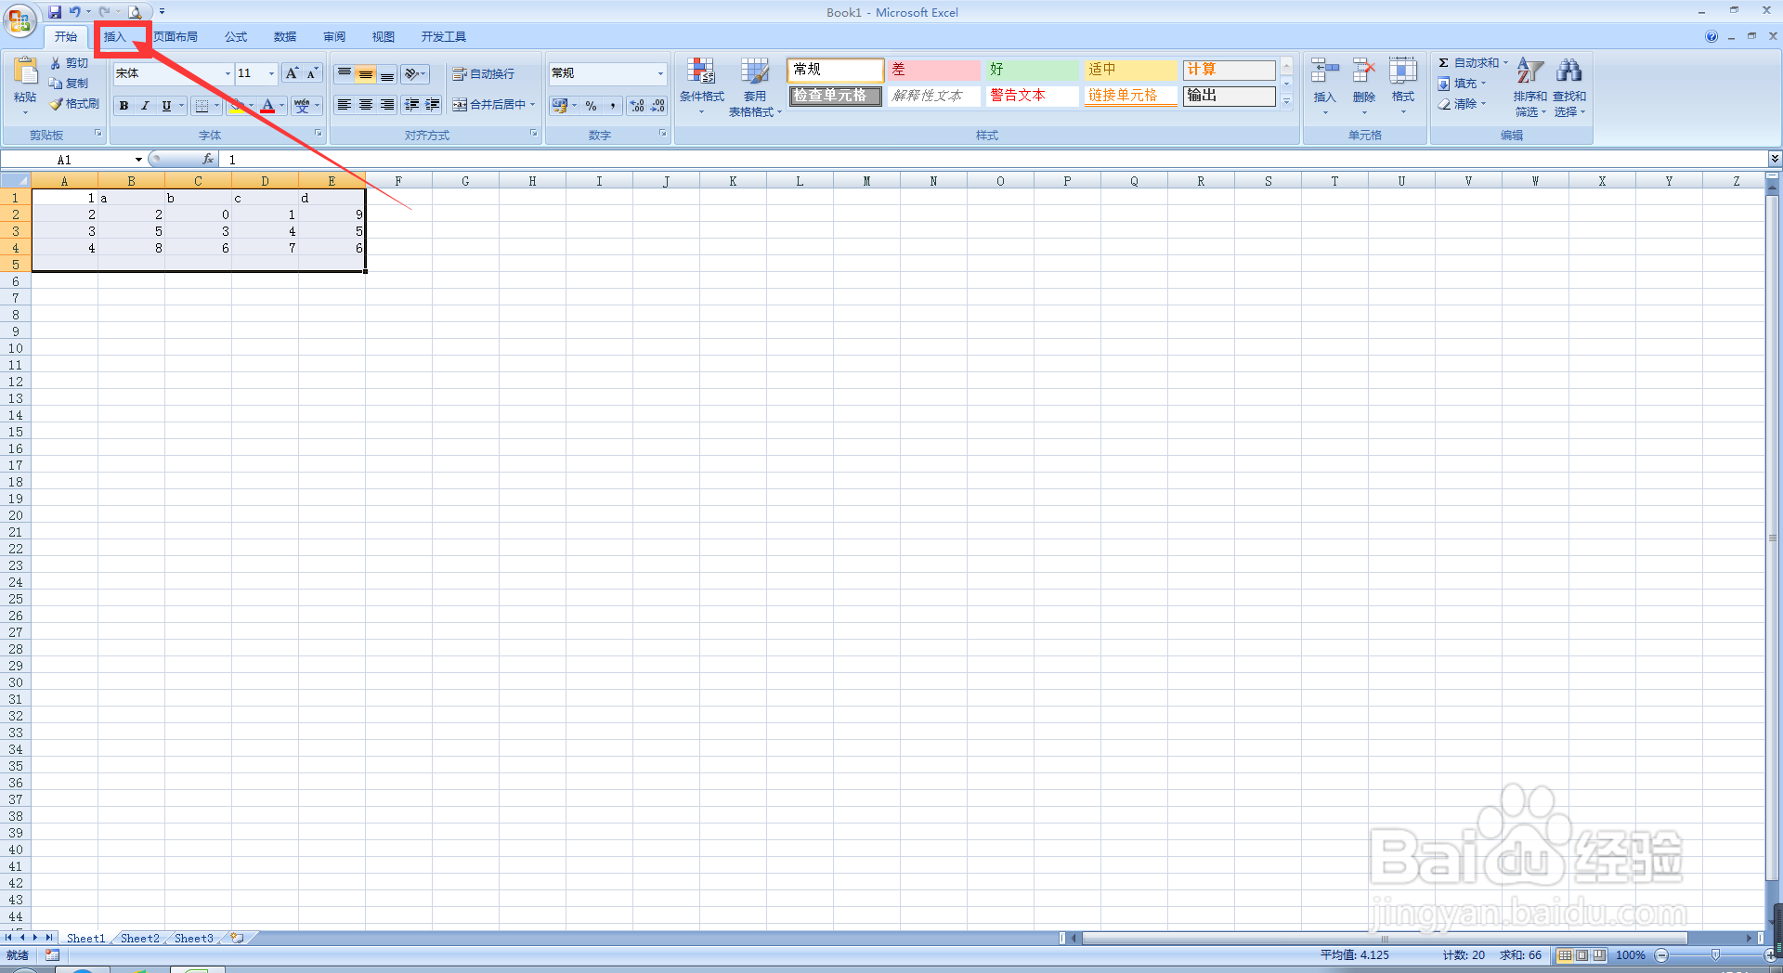Image resolution: width=1783 pixels, height=973 pixels.
Task: Switch to the 审阅 ribbon tab
Action: coord(334,37)
